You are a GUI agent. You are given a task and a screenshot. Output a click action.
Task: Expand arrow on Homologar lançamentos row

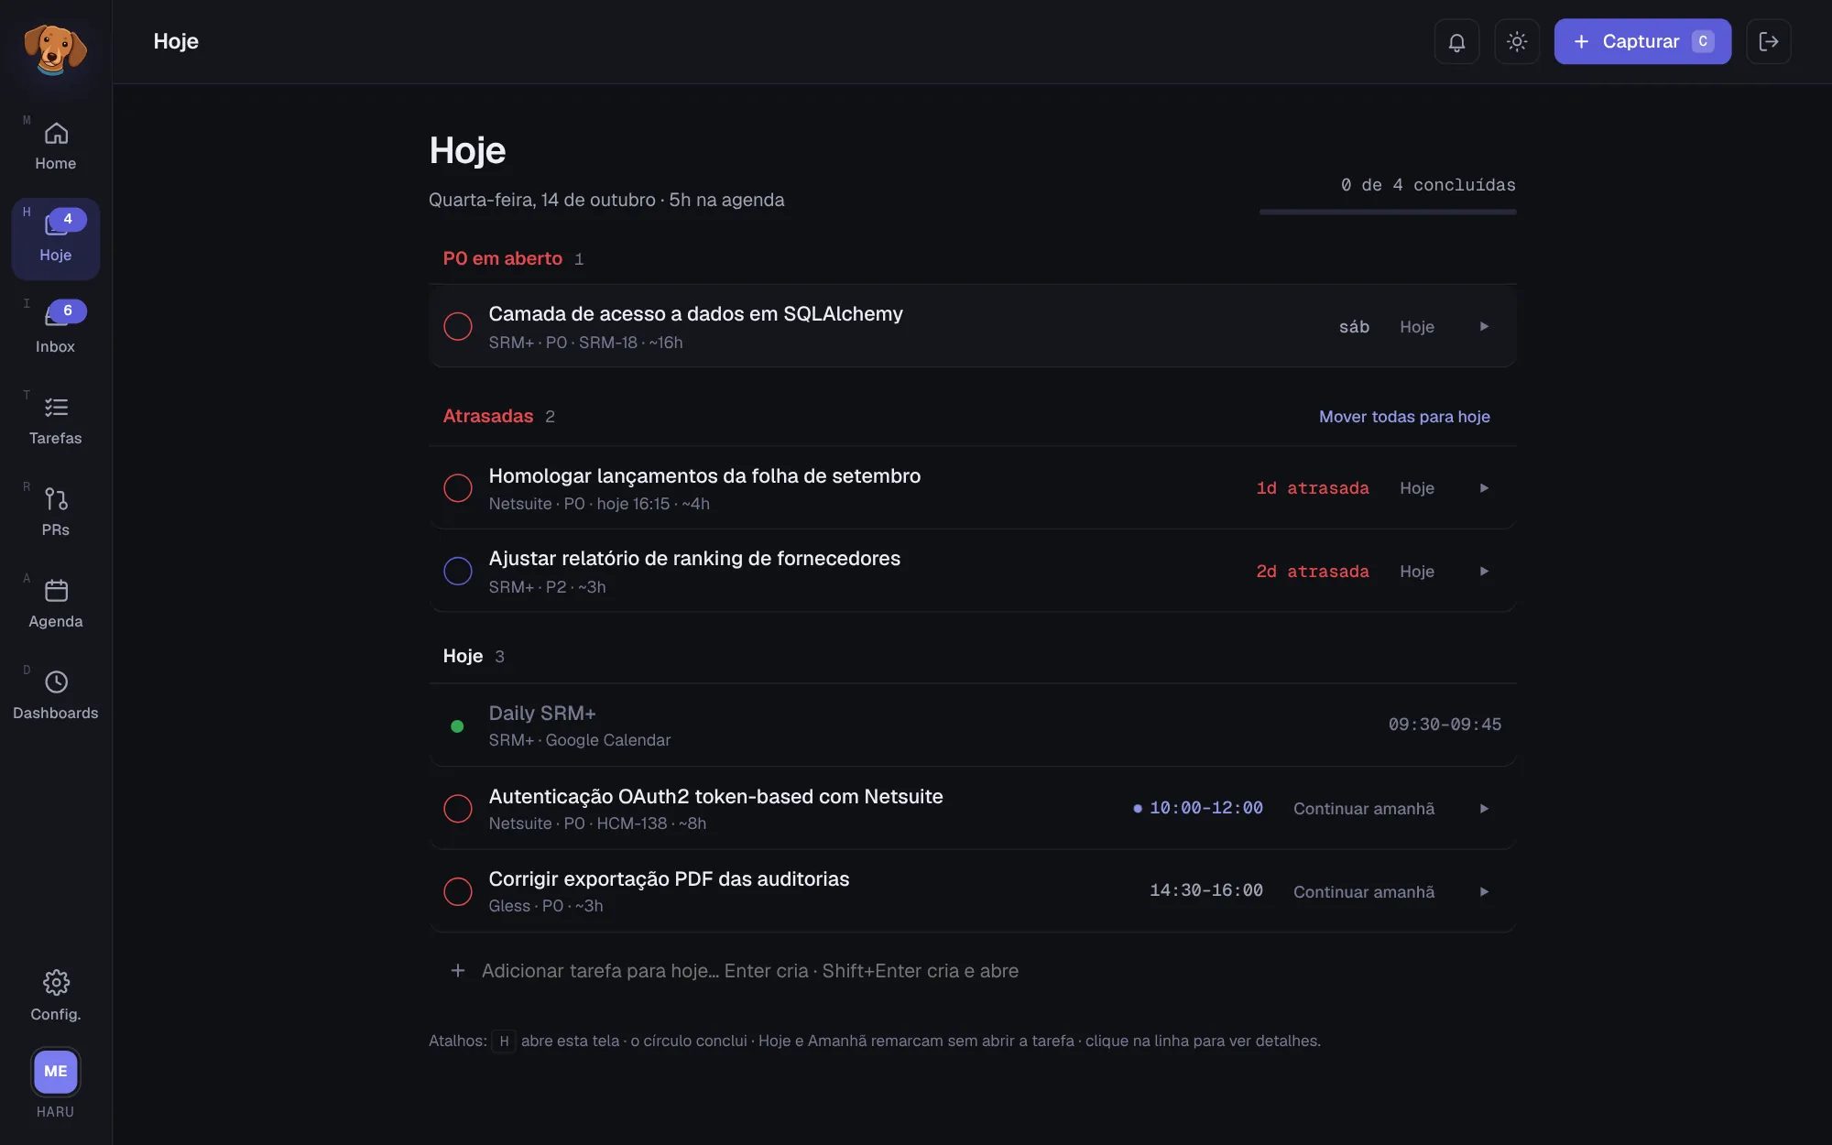tap(1484, 488)
